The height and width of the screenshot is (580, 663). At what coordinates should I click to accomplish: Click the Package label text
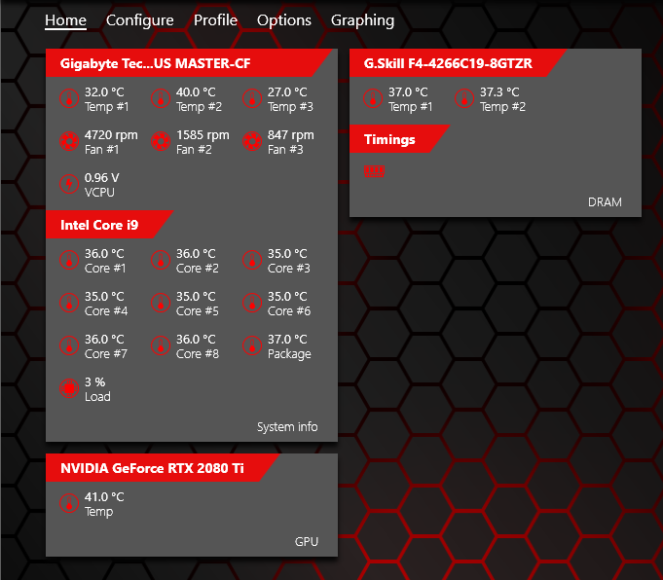click(x=289, y=354)
